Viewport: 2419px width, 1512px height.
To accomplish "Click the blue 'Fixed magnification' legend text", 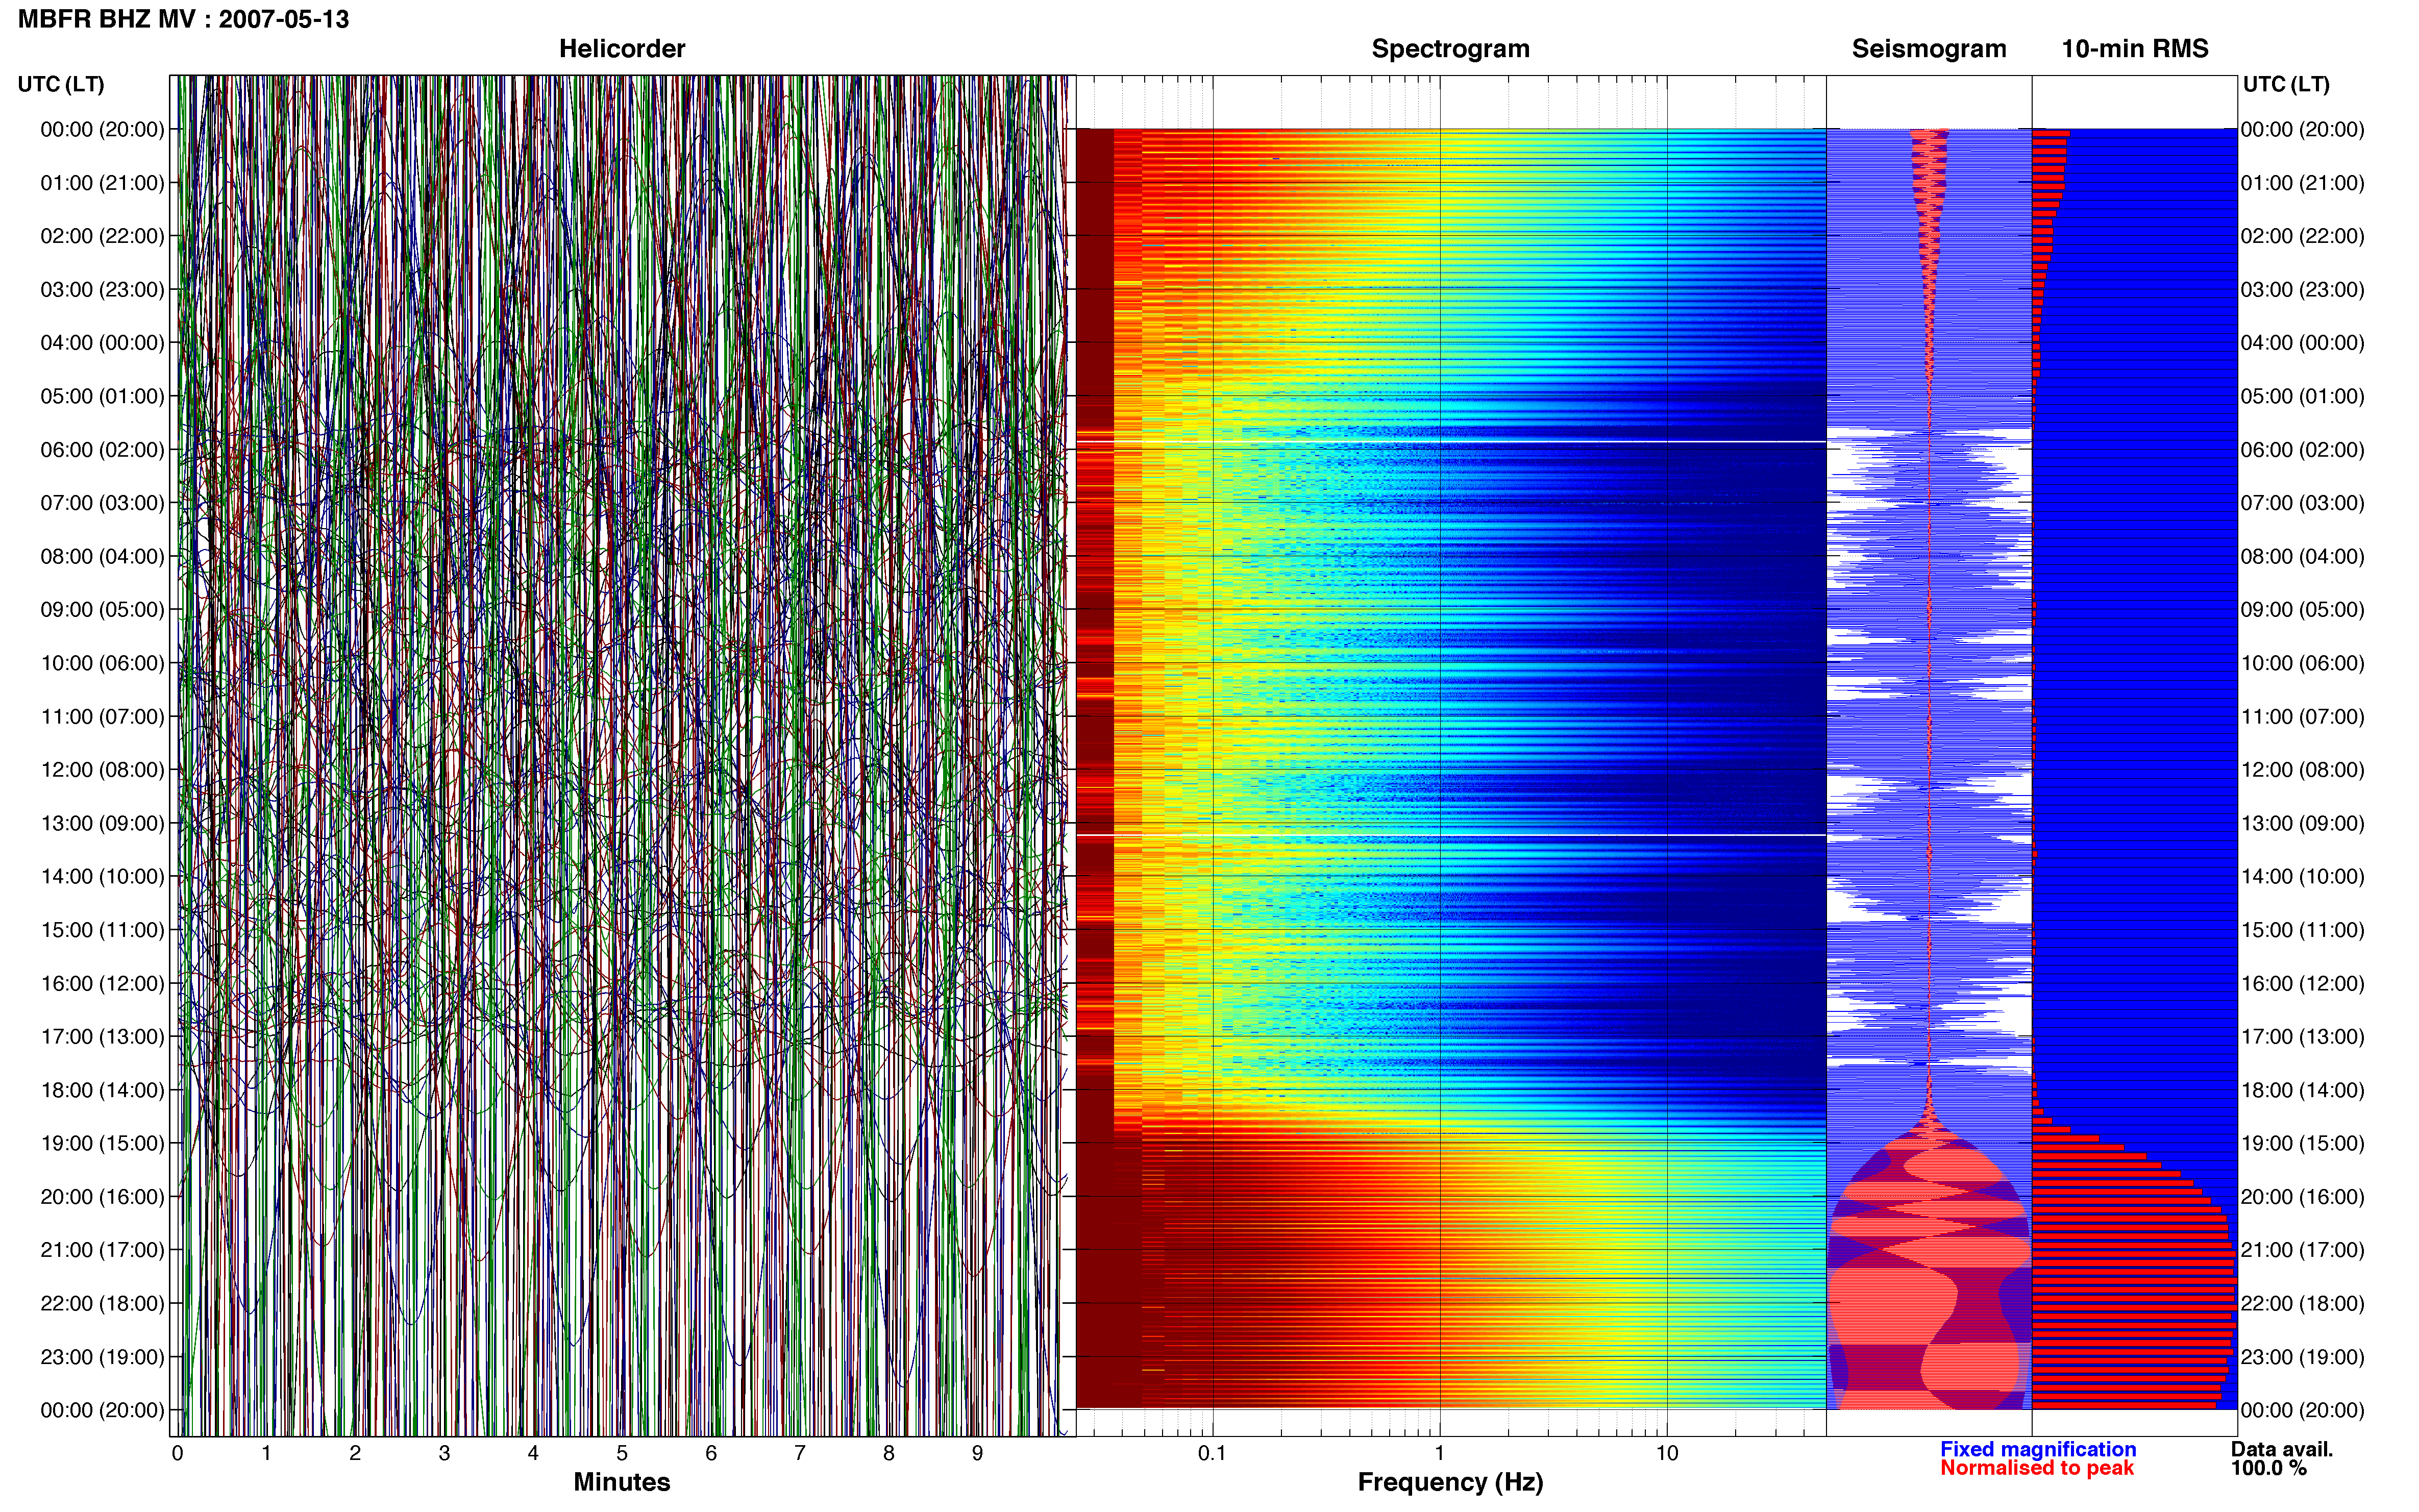I will pos(2038,1449).
